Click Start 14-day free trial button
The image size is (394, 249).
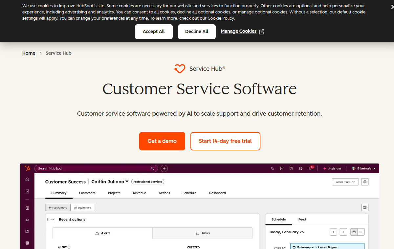click(225, 141)
